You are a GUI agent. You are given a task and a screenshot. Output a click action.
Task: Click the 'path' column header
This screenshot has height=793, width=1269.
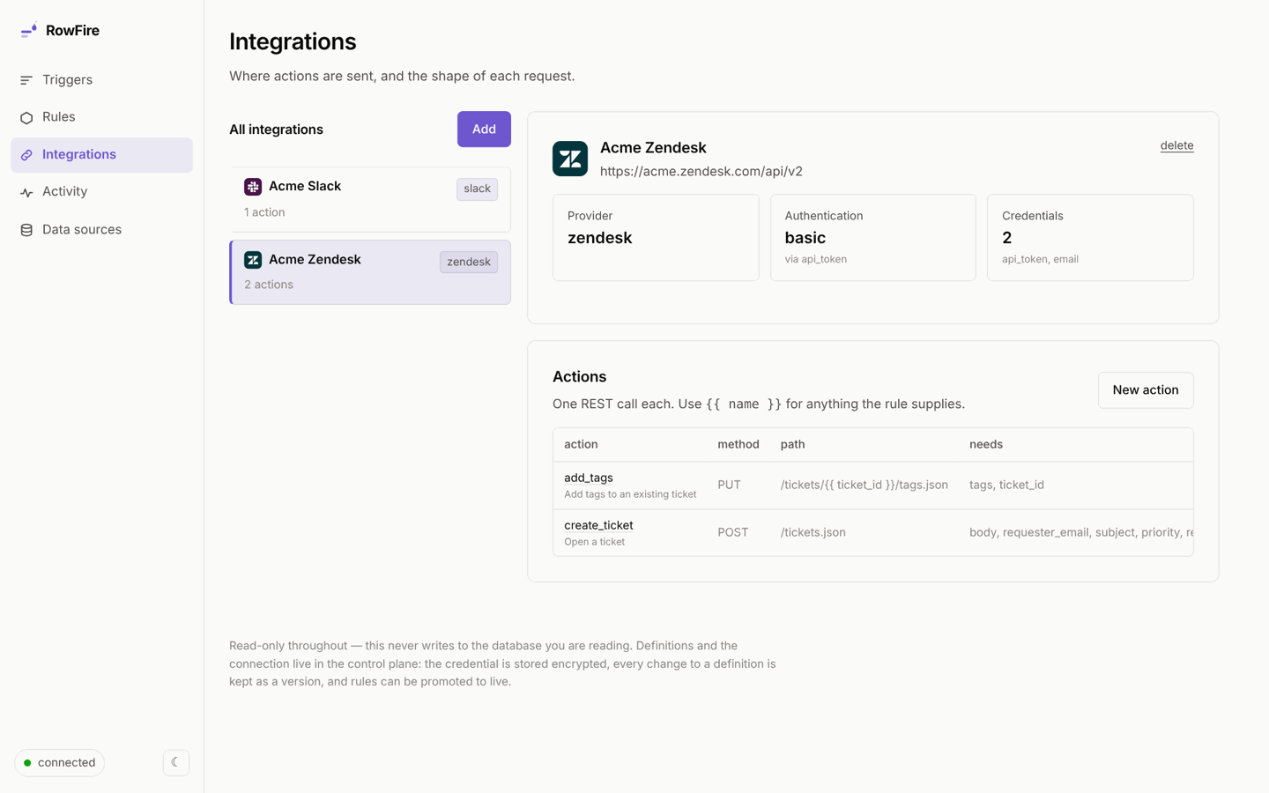[792, 445]
